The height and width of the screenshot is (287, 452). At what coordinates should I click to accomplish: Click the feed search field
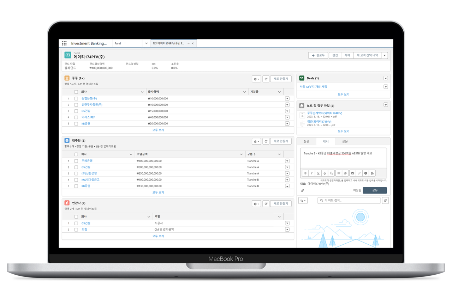tap(349, 201)
